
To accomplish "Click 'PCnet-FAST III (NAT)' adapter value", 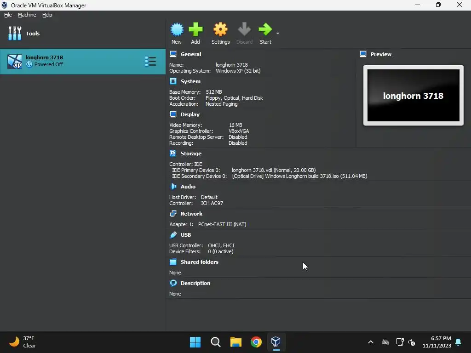I will (x=222, y=224).
